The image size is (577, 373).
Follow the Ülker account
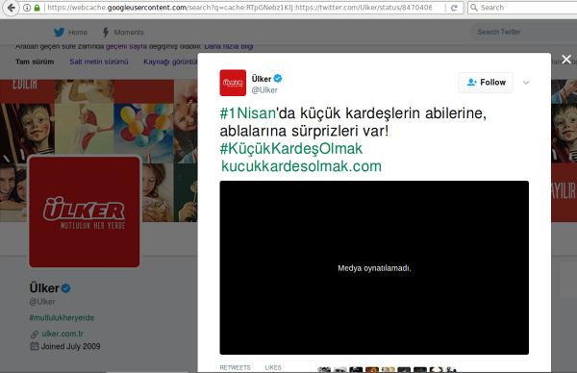pyautogui.click(x=486, y=83)
